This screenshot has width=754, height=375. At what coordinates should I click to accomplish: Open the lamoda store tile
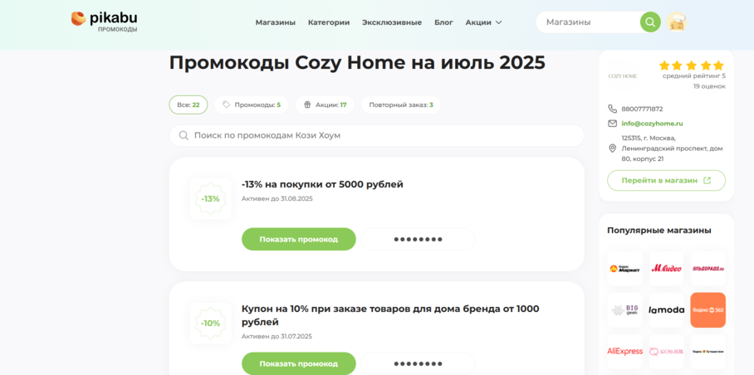[666, 310]
